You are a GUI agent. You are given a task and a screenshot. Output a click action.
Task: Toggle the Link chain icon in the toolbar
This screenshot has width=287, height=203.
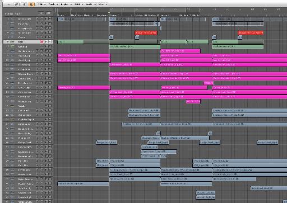coord(17,4)
